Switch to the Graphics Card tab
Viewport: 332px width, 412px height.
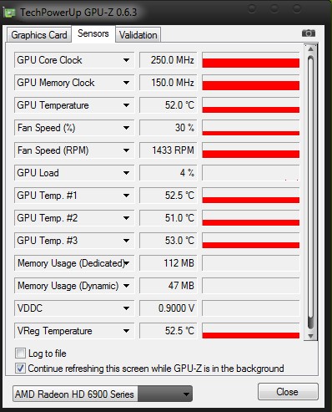coord(39,35)
